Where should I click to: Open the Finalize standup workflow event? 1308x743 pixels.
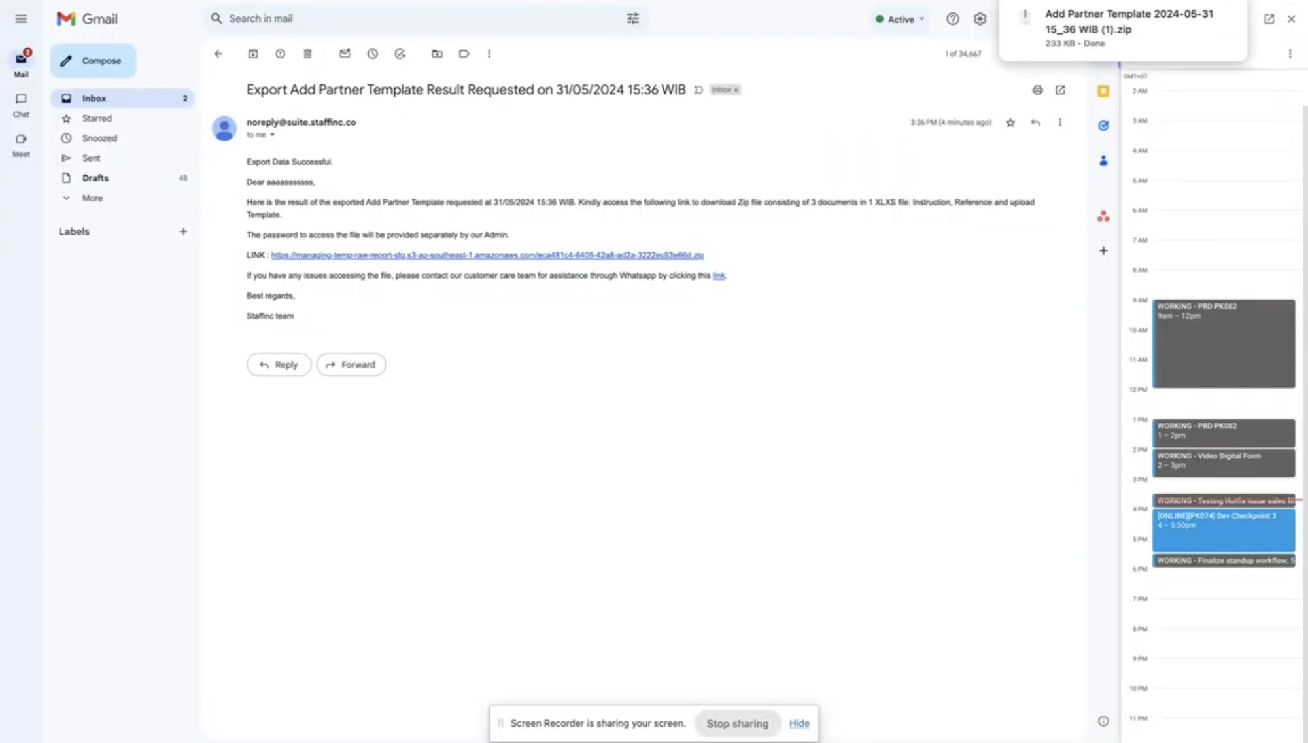pyautogui.click(x=1224, y=561)
